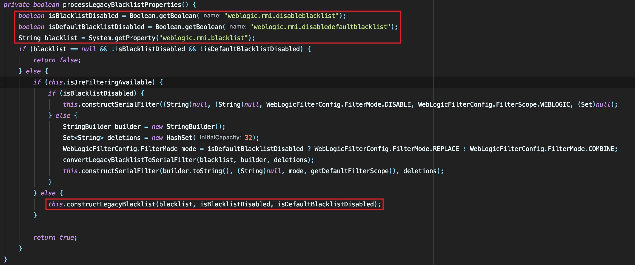Screen dimensions: 635x265
Task: Click the 'isBlacklistDisabled' variable declaration name
Action: tap(83, 16)
